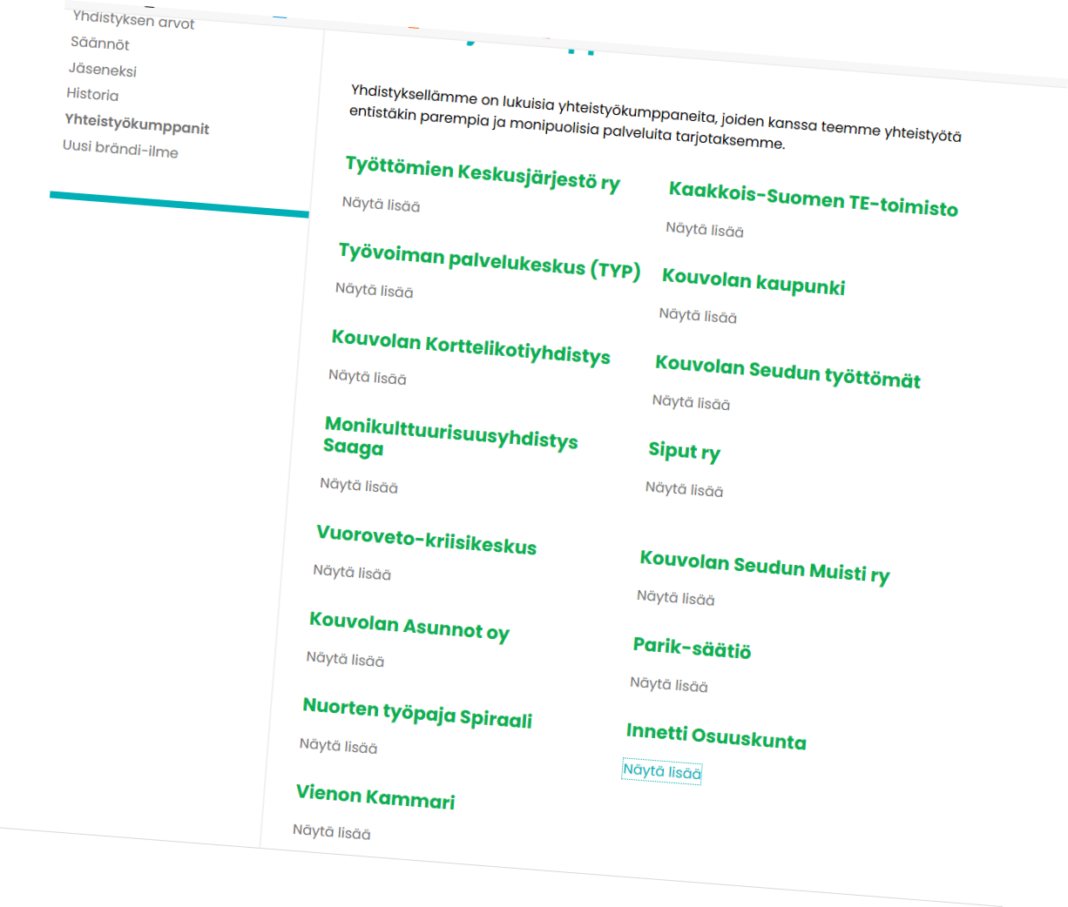Expand Näytä lisää under Työvoiman palvelukeskus (TYP)
The width and height of the screenshot is (1068, 907).
374,290
